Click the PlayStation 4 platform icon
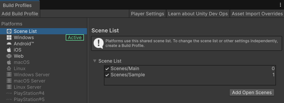Screen dimensions: 284x103 click(9, 93)
